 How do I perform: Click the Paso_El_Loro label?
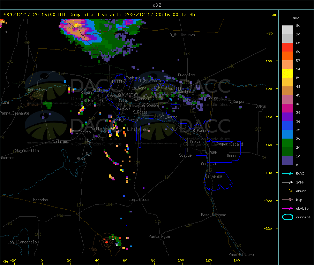pos(241,255)
